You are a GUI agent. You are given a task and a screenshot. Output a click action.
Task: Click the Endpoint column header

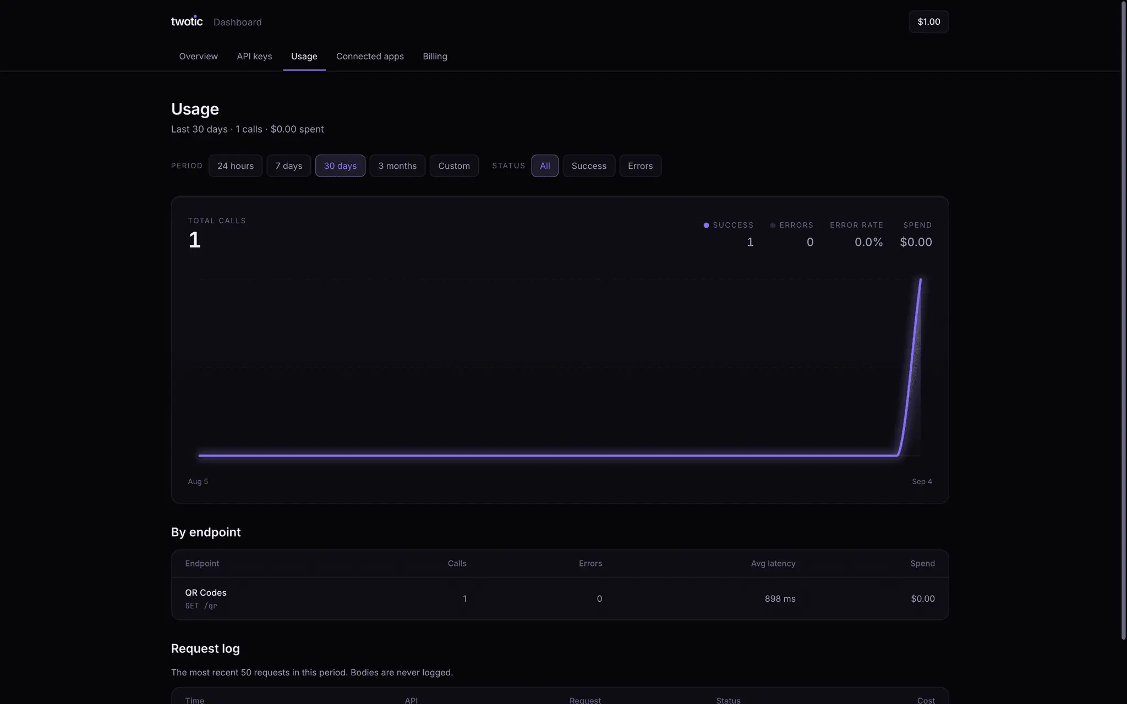tap(202, 563)
